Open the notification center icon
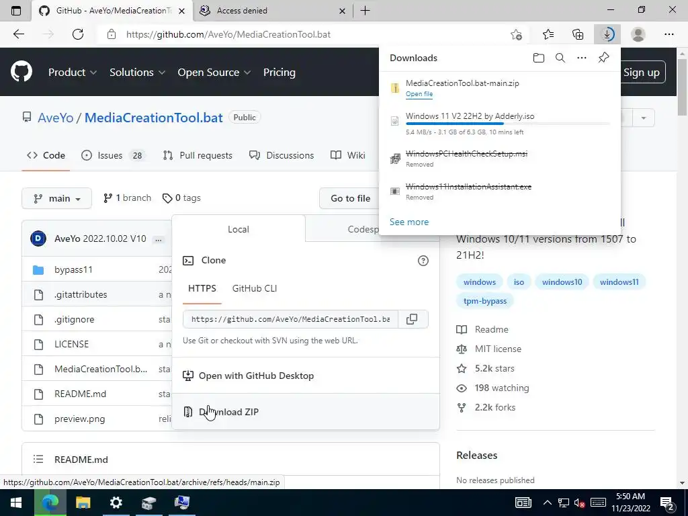 click(666, 503)
